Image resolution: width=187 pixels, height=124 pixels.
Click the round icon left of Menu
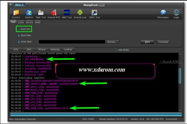pos(10,5)
